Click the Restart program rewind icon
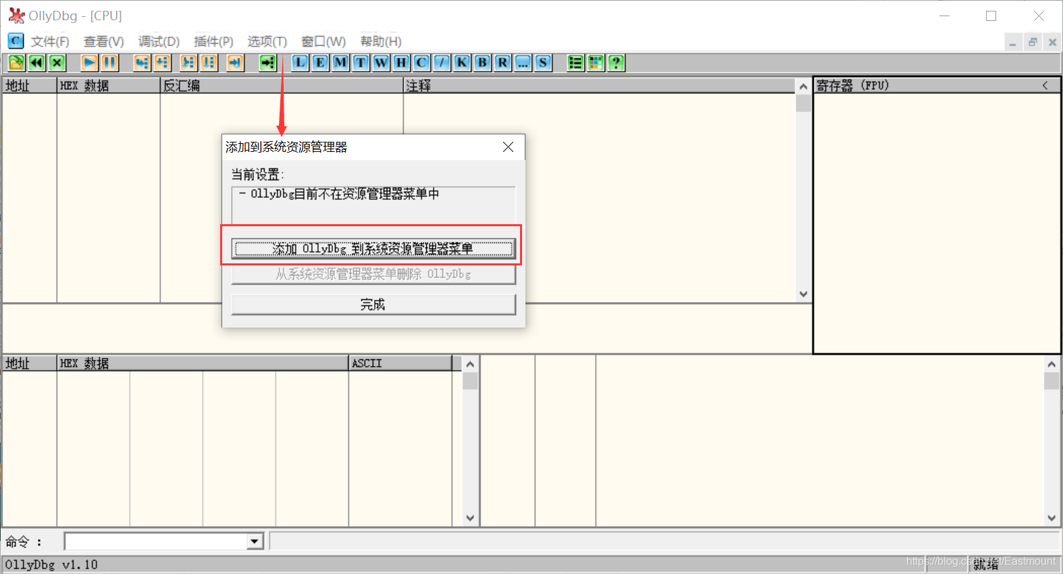The height and width of the screenshot is (574, 1063). [36, 63]
